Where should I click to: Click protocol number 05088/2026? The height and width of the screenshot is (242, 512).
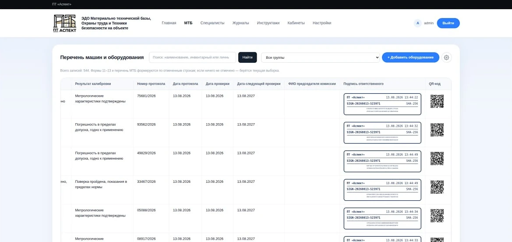point(146,210)
